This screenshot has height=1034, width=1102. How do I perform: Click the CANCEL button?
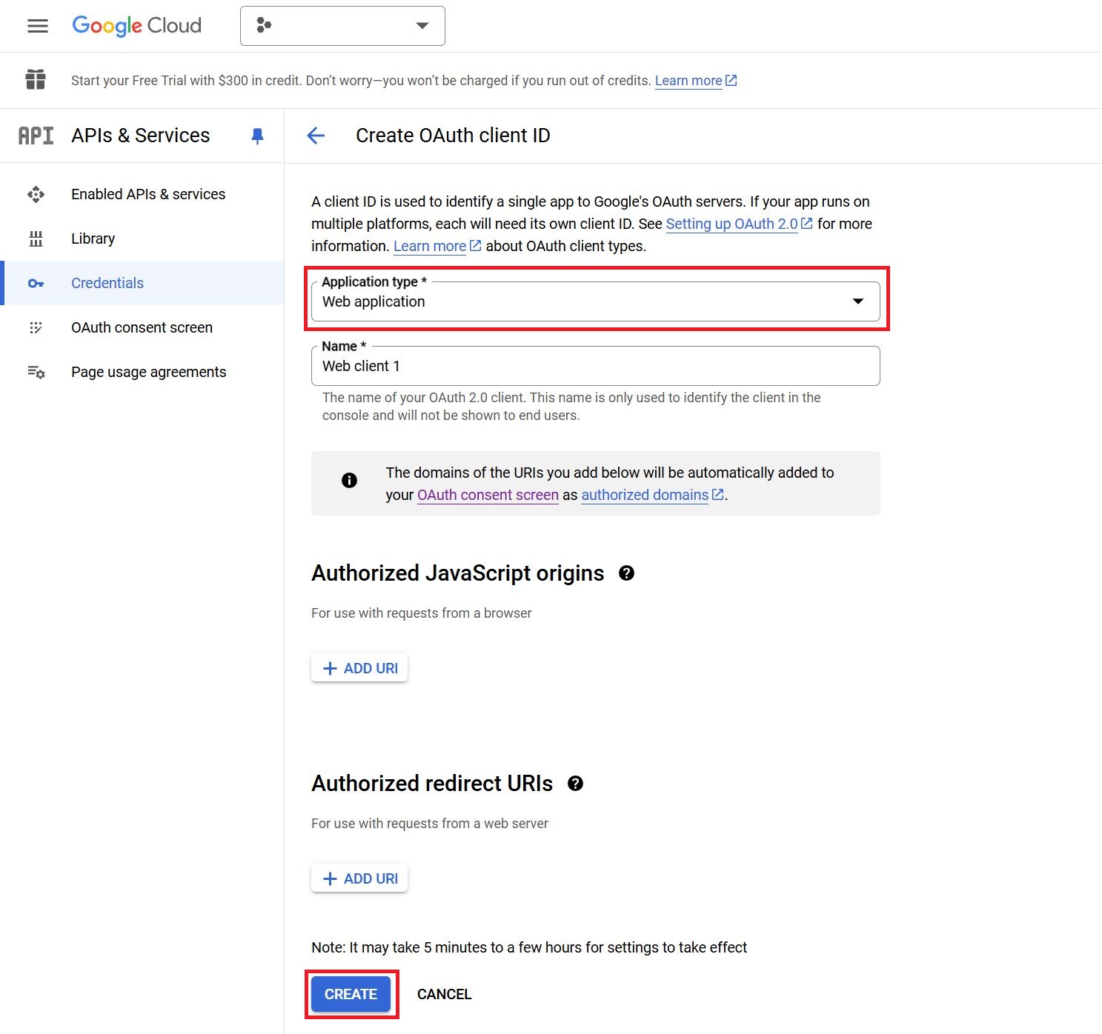coord(444,994)
